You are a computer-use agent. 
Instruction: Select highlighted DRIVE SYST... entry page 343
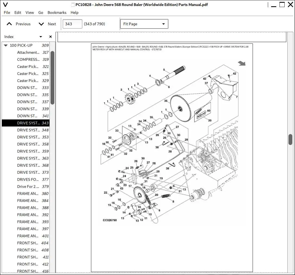(26, 123)
